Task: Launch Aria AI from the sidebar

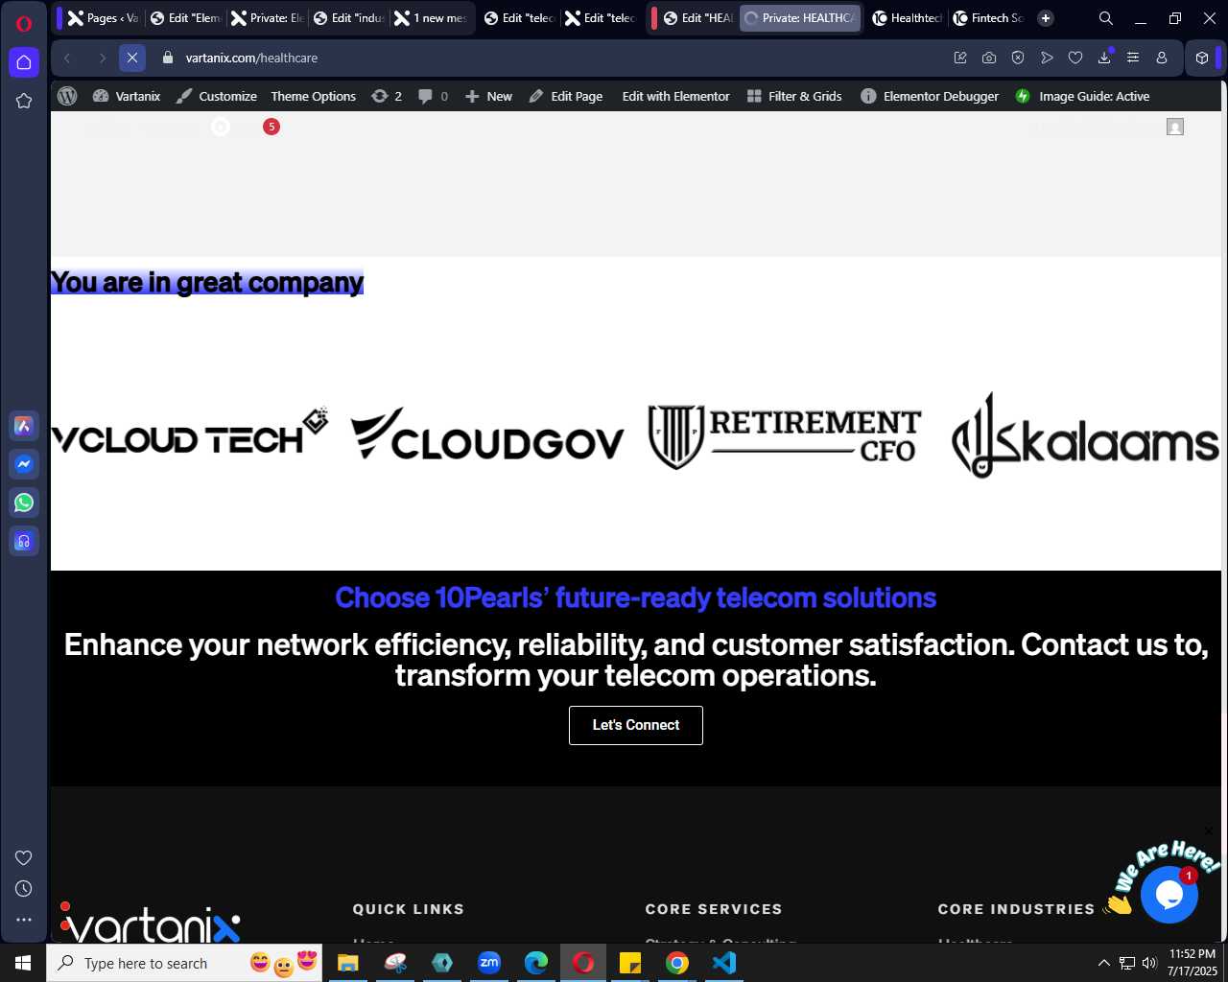Action: (x=24, y=426)
